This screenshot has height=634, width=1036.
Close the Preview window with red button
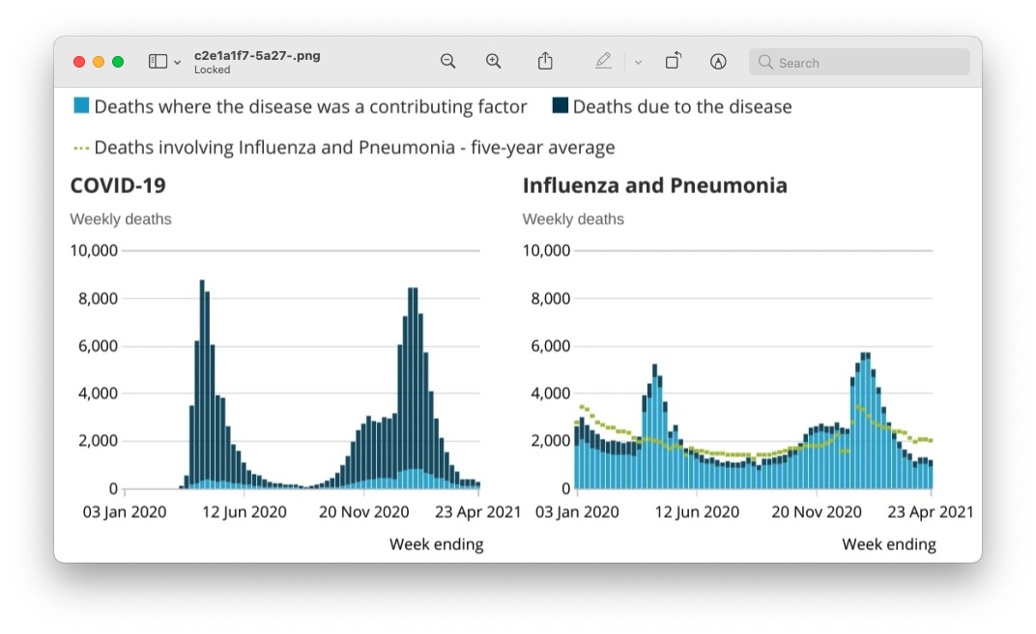point(79,62)
